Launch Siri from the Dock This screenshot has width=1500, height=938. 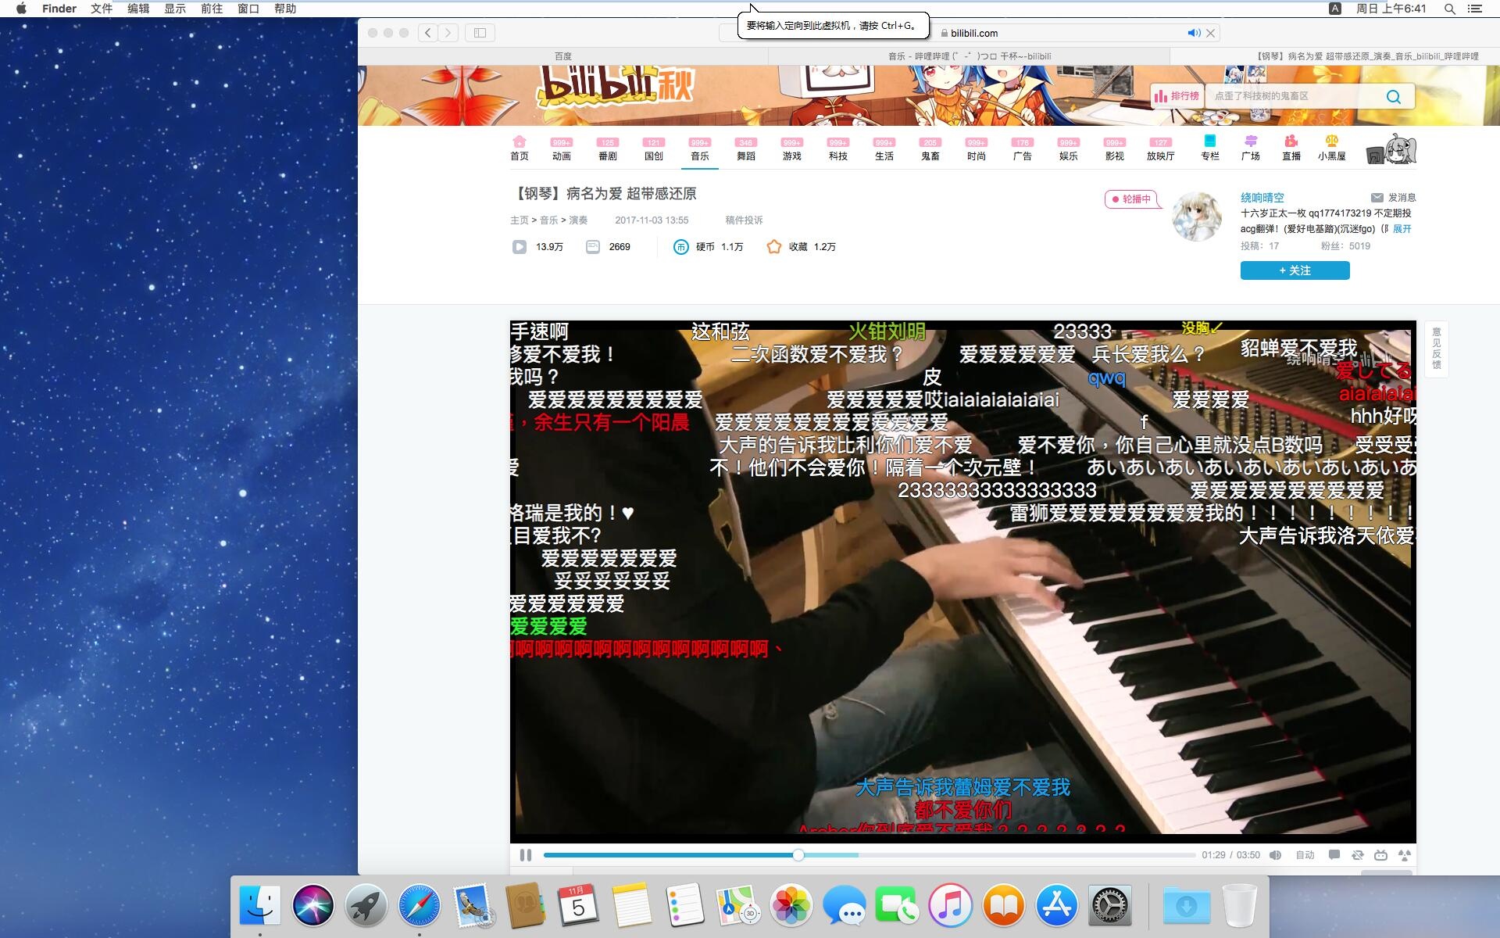[312, 906]
